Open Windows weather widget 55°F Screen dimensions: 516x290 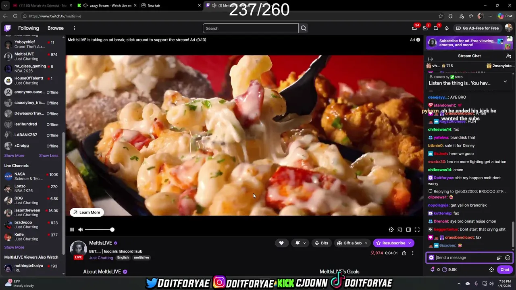(20, 283)
